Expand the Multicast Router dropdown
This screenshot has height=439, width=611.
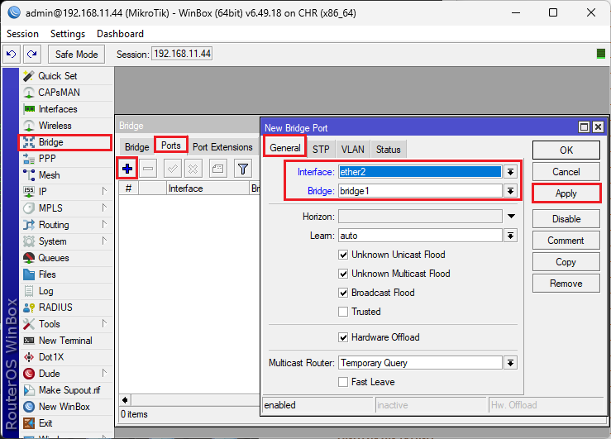pos(511,363)
